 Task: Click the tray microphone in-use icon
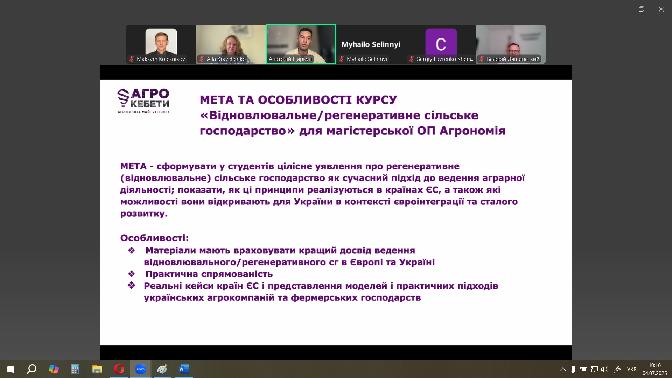(x=573, y=369)
